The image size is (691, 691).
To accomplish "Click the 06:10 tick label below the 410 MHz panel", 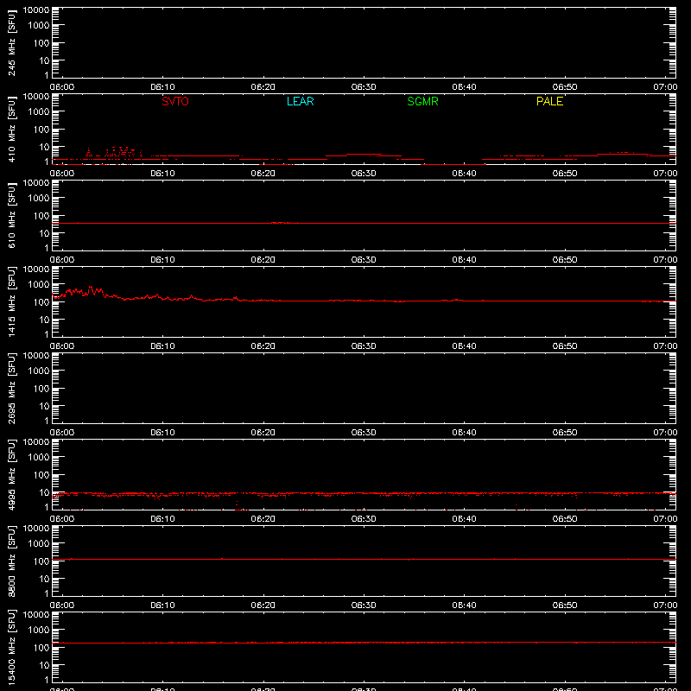I will 162,174.
